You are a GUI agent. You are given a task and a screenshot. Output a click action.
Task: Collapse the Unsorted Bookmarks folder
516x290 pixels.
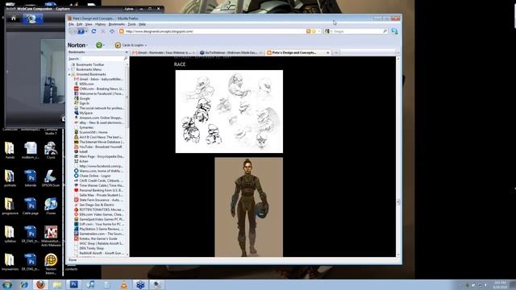click(69, 75)
